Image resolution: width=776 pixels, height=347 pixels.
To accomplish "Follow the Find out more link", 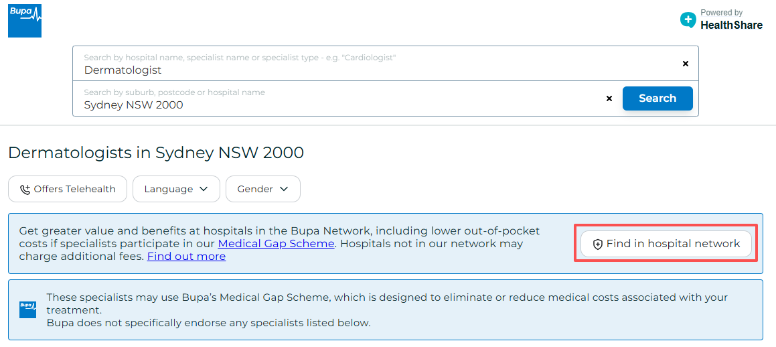I will tap(186, 257).
